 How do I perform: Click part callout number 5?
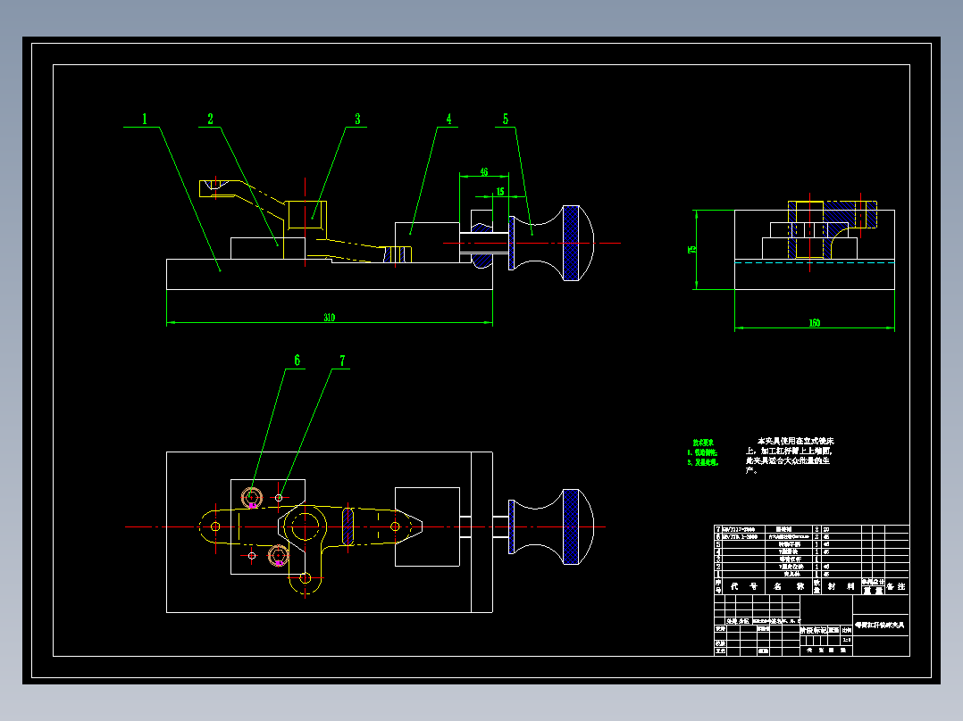506,119
